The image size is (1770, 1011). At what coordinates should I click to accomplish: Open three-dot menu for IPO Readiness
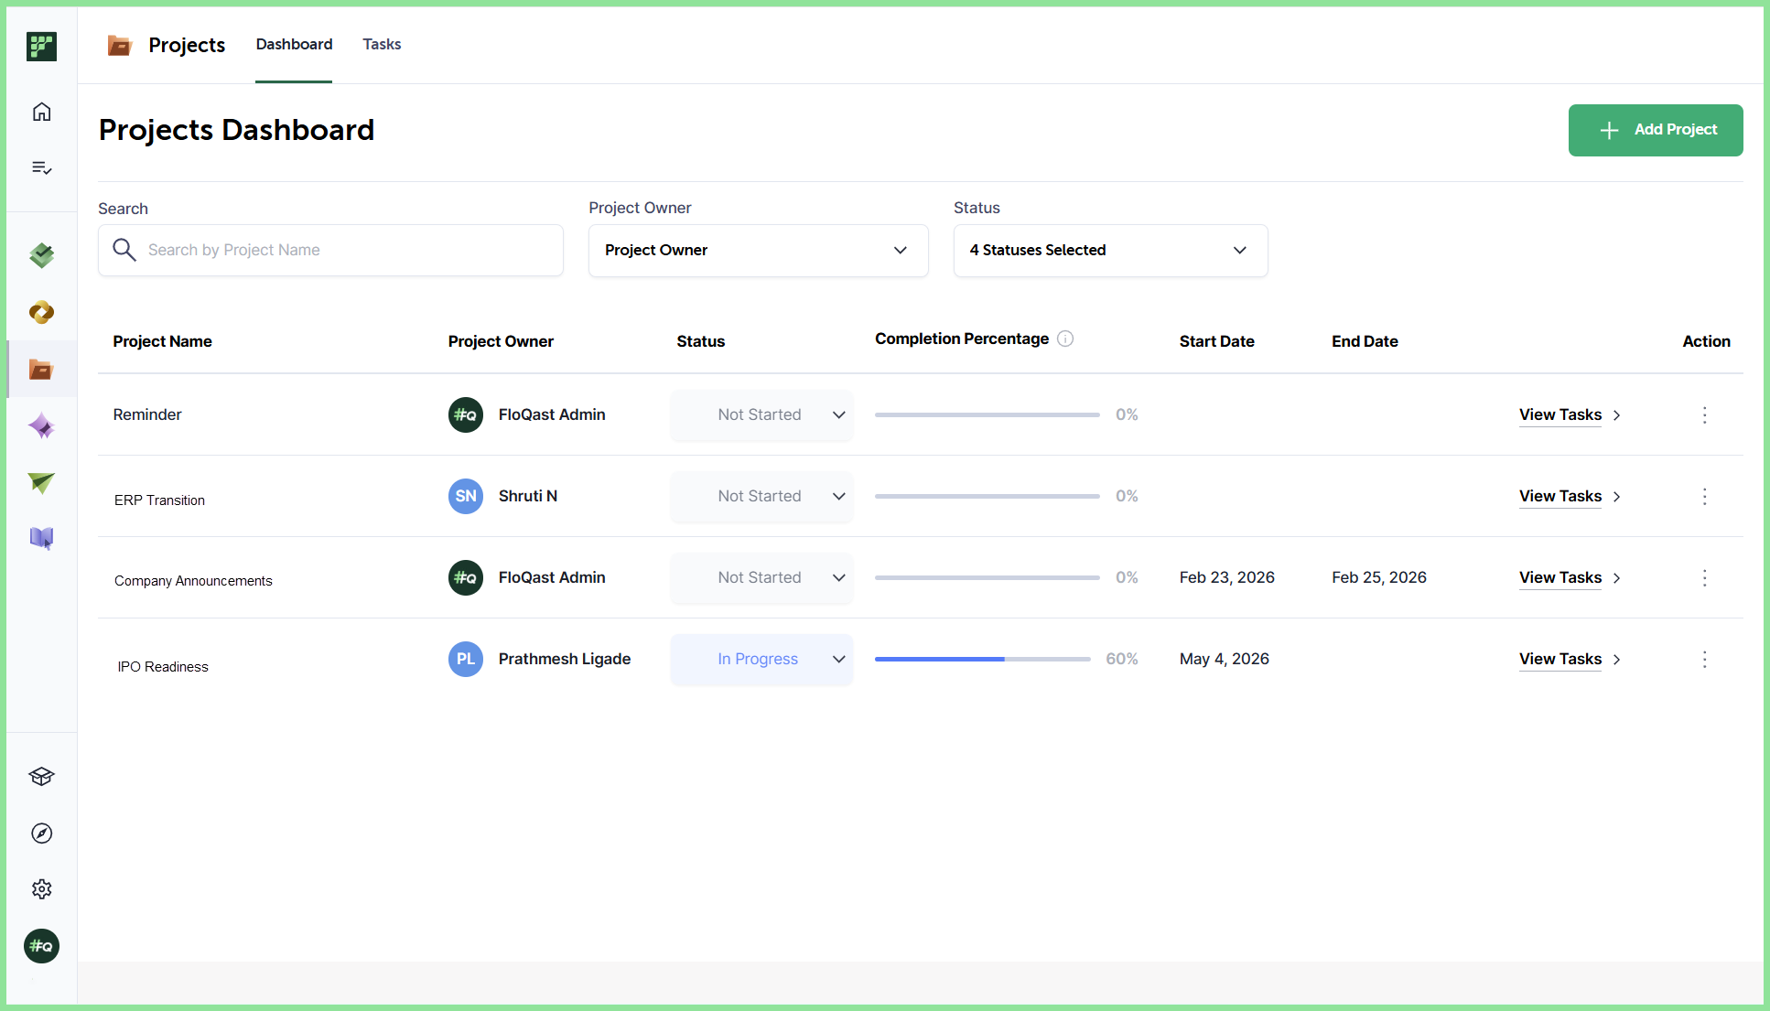tap(1704, 659)
